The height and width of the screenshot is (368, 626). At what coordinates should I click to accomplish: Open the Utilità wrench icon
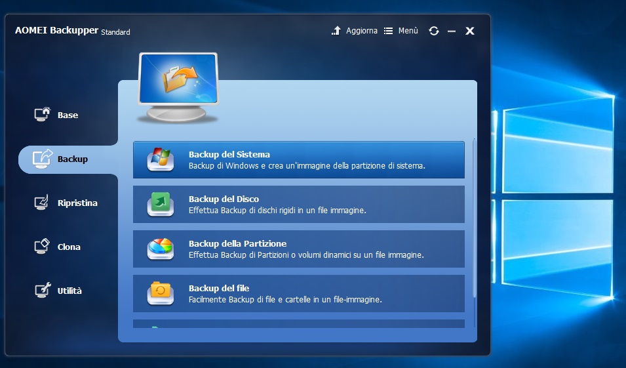[x=43, y=291]
